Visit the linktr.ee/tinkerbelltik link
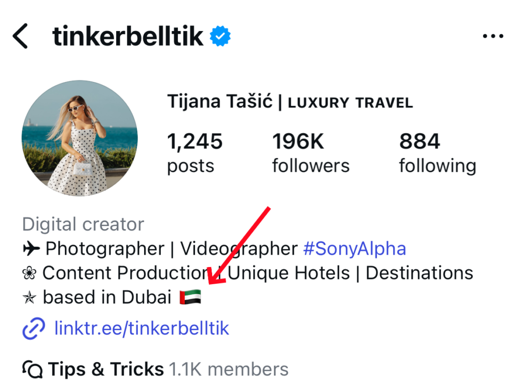This screenshot has height=390, width=531. coord(142,328)
